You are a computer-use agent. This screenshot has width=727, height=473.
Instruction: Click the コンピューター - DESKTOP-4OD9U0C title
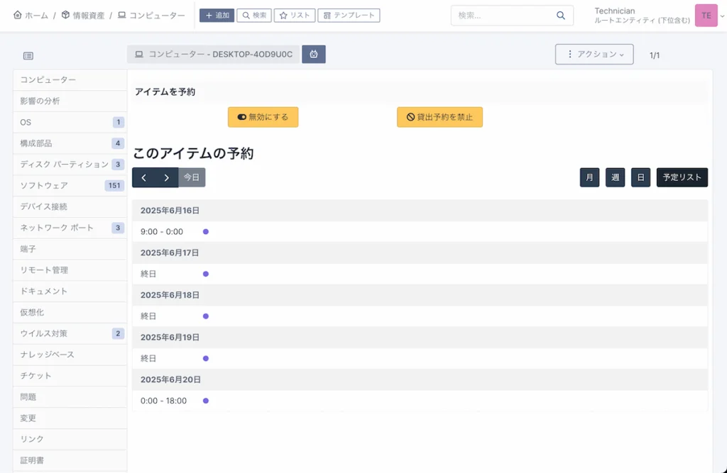coord(214,54)
